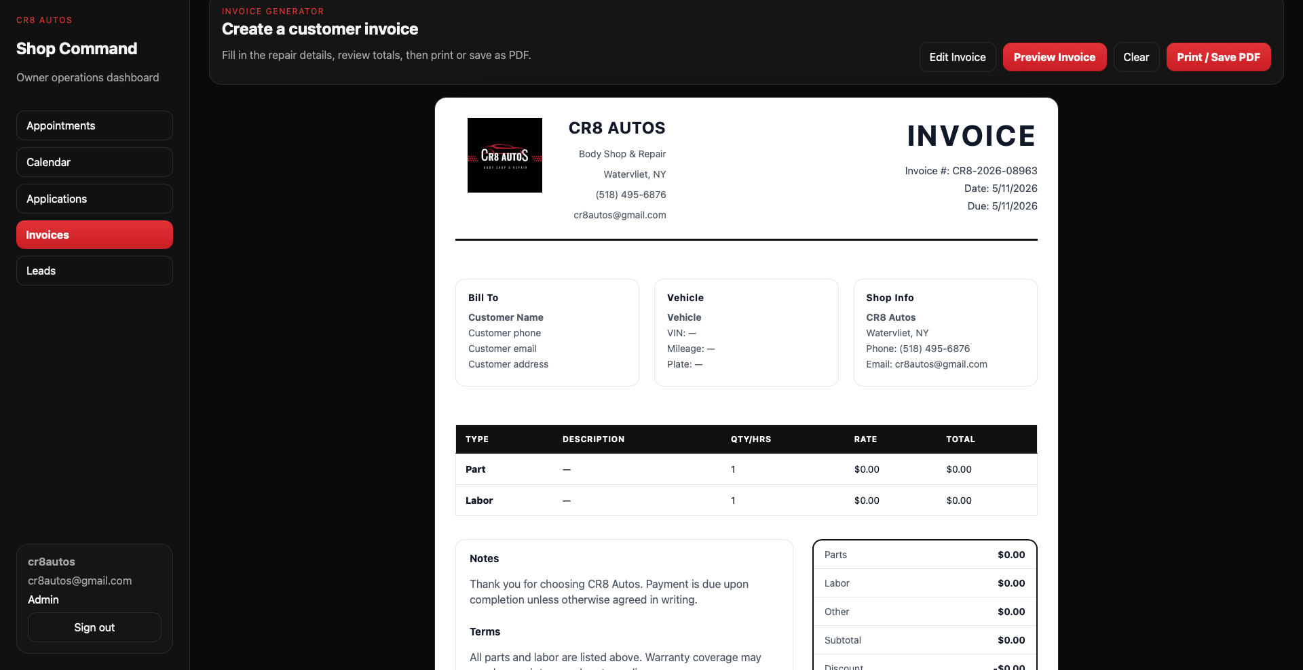The width and height of the screenshot is (1303, 670).
Task: Click the Part row rate $0.00
Action: 867,469
